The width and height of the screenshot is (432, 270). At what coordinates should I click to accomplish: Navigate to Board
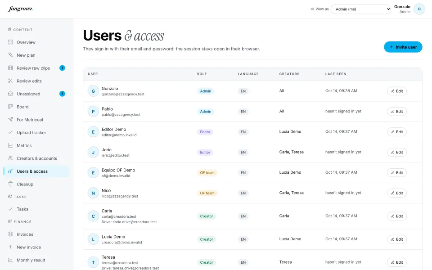(36, 107)
